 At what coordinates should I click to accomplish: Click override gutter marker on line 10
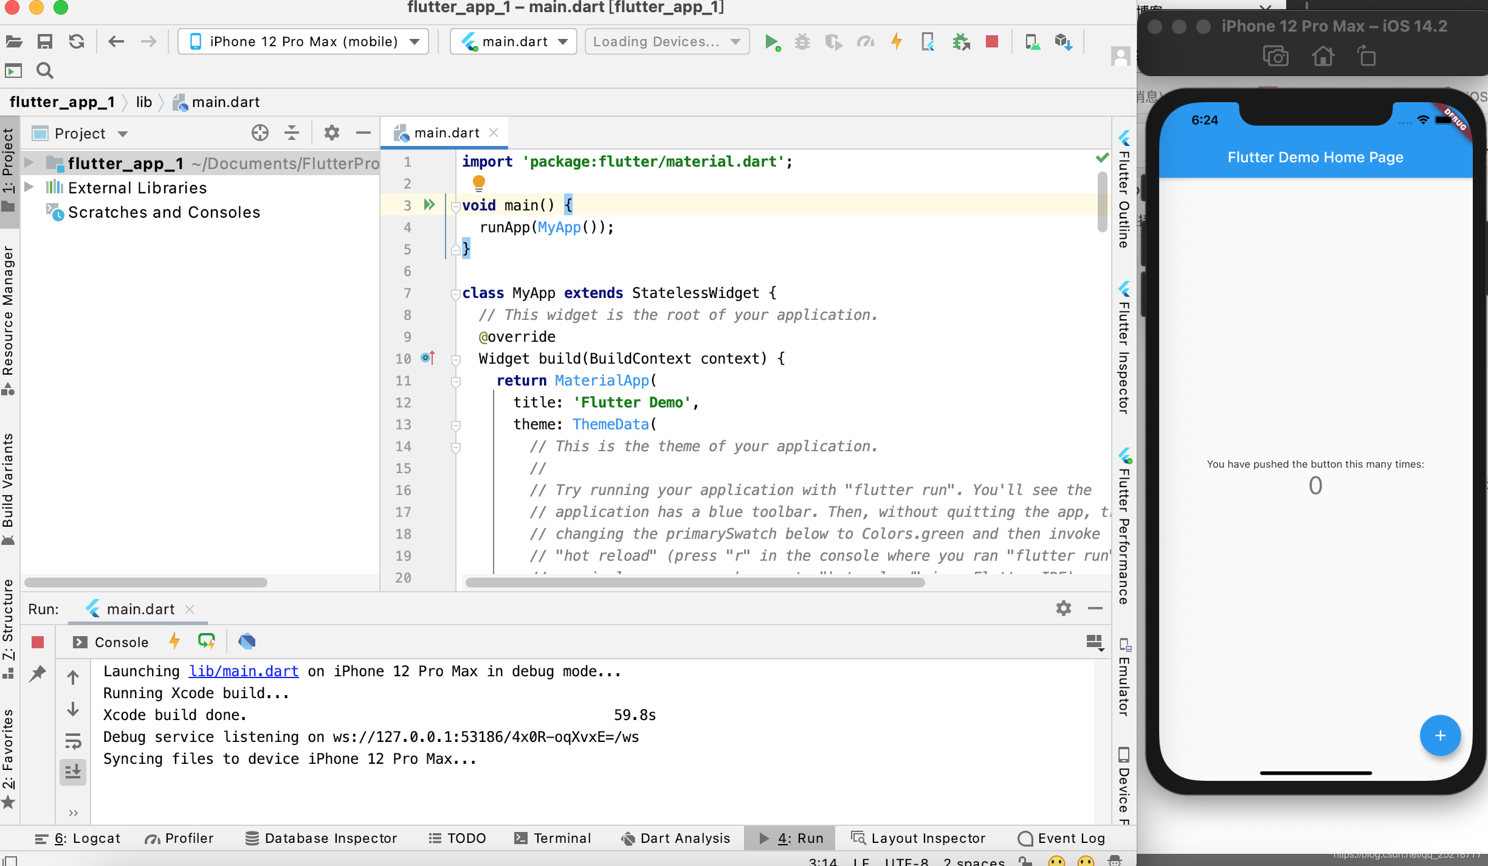428,358
